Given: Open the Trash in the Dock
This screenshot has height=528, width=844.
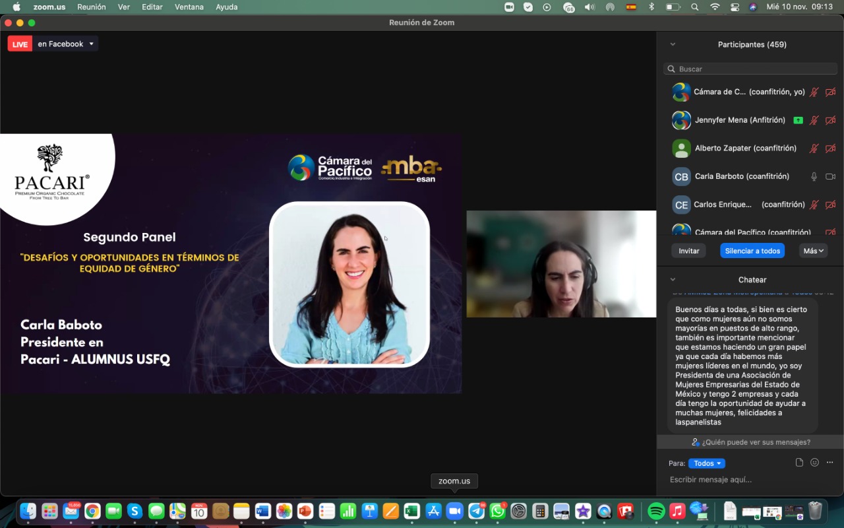Looking at the screenshot, I should 816,511.
